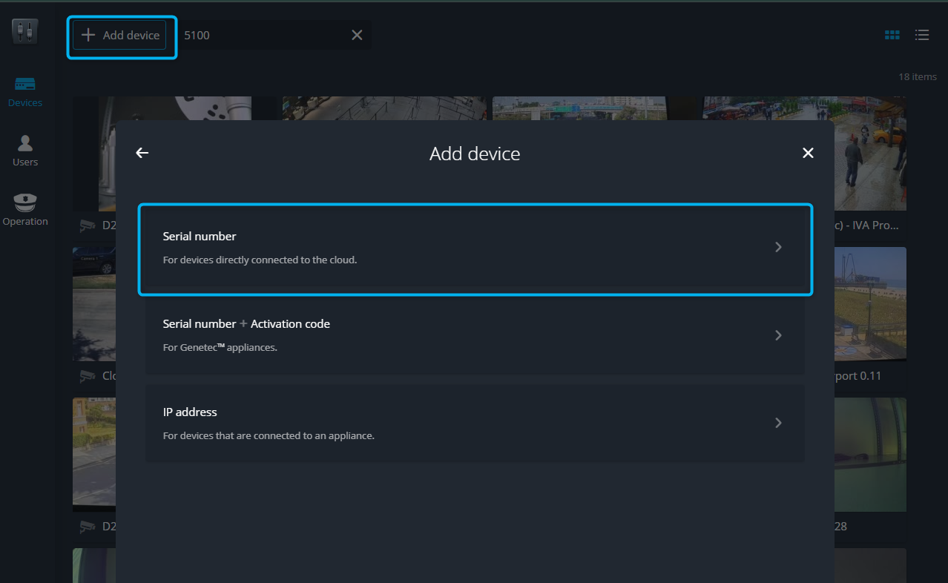Switch to list view layout
948x583 pixels.
pyautogui.click(x=922, y=35)
